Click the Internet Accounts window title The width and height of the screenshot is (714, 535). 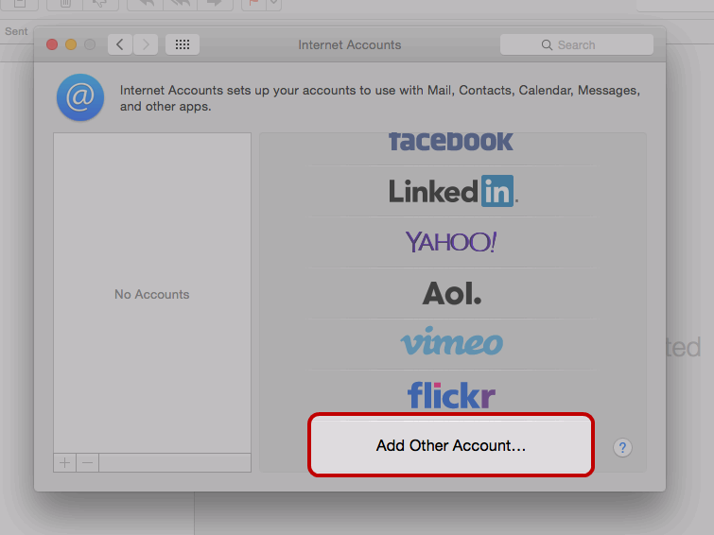coord(349,44)
